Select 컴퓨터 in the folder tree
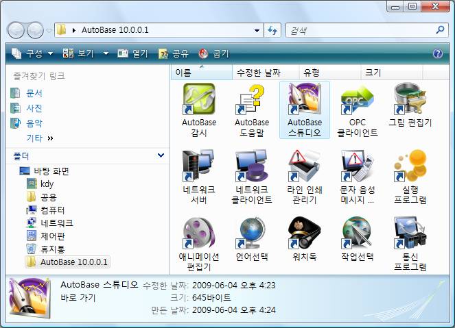This screenshot has height=328, width=455. click(45, 210)
